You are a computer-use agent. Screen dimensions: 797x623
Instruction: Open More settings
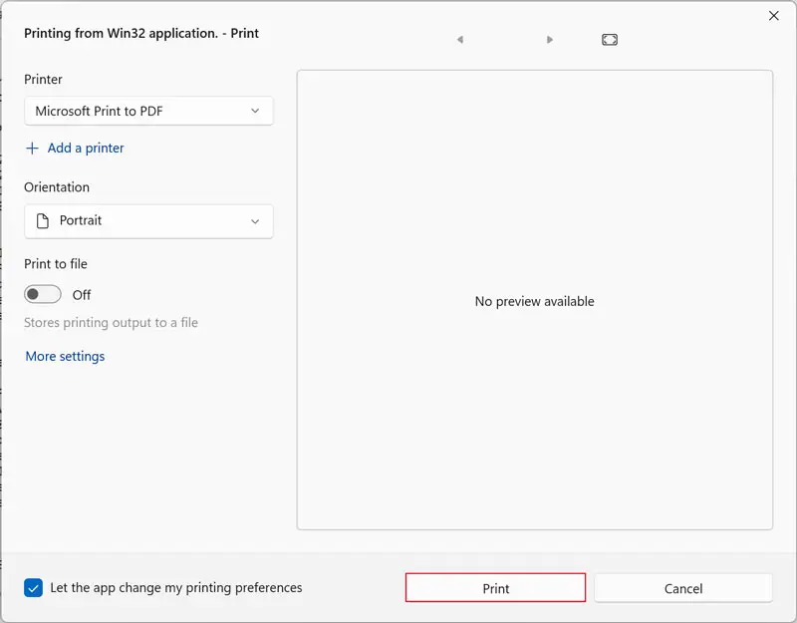(x=65, y=357)
